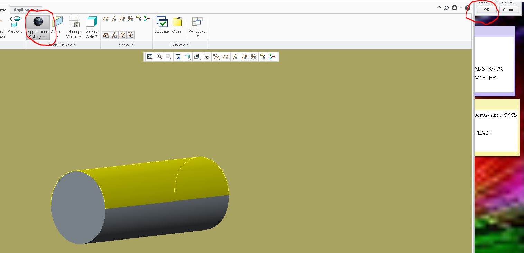Toggle plane display in ribbon Show group
The height and width of the screenshot is (253, 524).
(106, 19)
